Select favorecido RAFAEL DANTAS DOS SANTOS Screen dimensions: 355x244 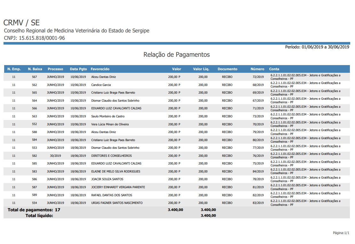coord(112,195)
